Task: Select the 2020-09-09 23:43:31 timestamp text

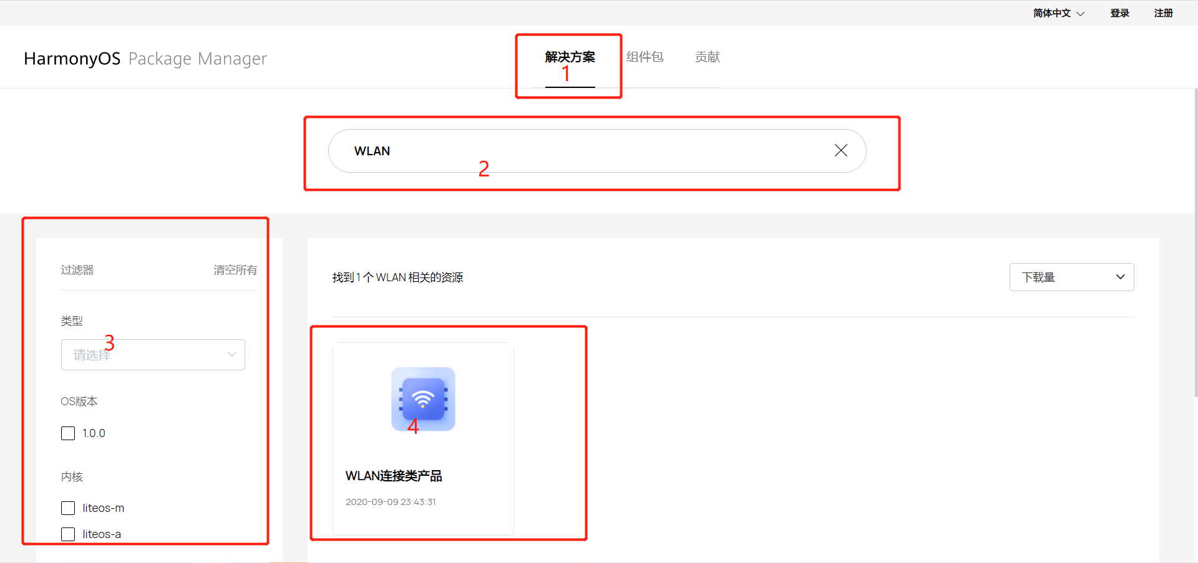Action: tap(391, 502)
